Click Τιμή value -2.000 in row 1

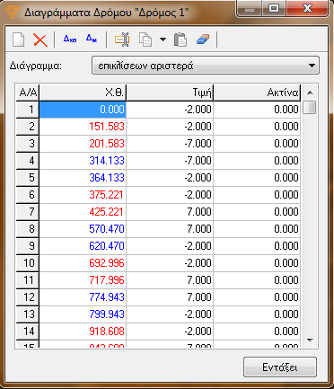click(170, 110)
